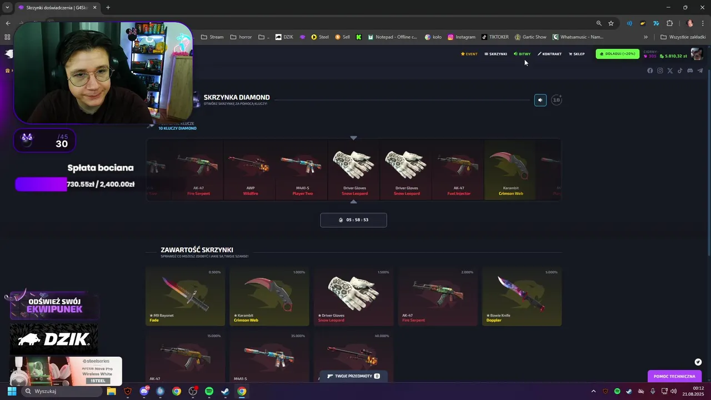711x400 pixels.
Task: Open the Instagram social icon
Action: point(660,71)
